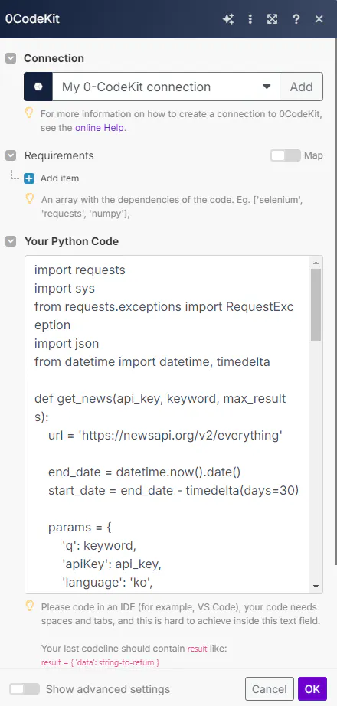Click the Add connection button

point(302,87)
